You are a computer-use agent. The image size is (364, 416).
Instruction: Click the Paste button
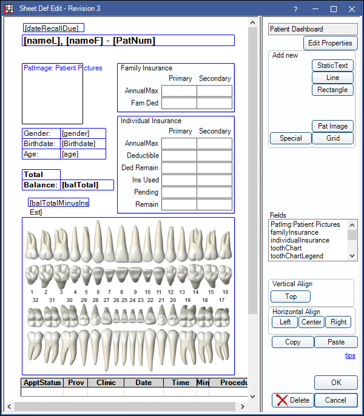(336, 342)
